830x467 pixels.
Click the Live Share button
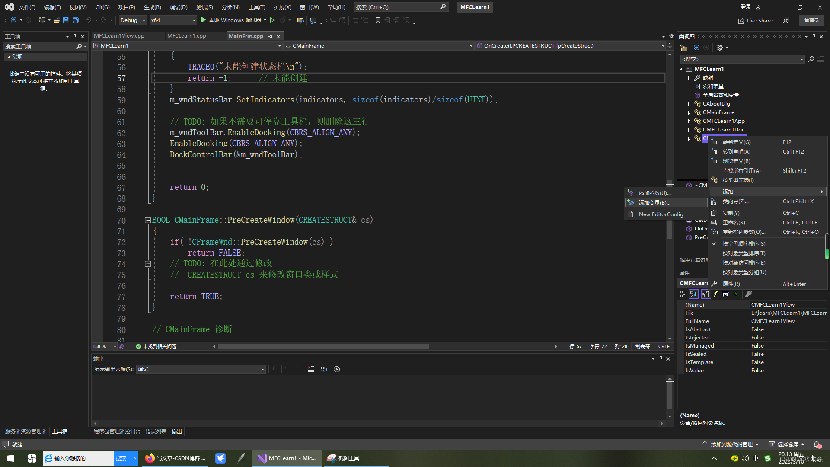(x=755, y=20)
